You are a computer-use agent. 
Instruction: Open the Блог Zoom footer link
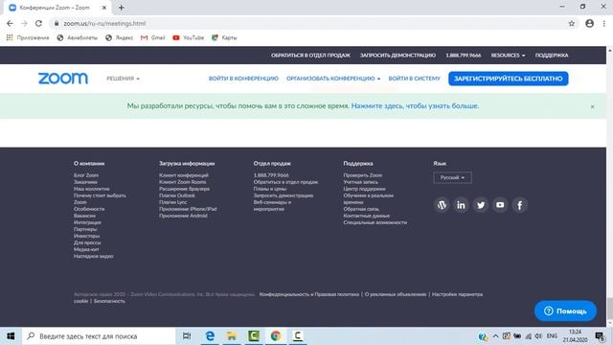tap(86, 175)
